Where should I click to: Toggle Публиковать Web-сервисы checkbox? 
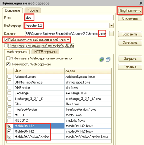pos(8,64)
